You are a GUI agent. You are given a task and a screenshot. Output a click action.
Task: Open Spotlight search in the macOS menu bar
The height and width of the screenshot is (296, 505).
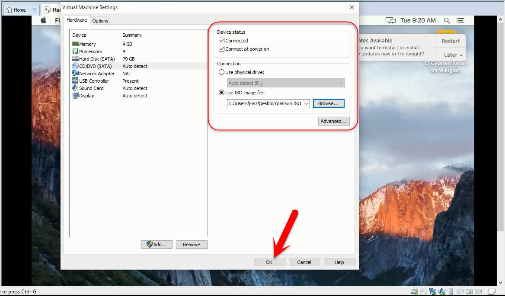click(447, 20)
